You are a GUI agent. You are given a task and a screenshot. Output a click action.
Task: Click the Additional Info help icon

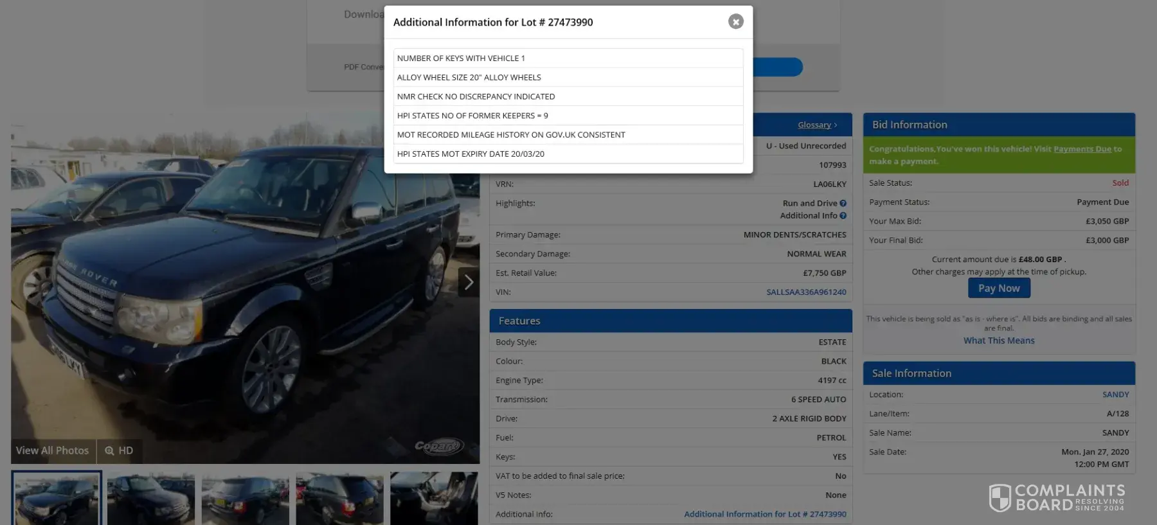coord(843,216)
